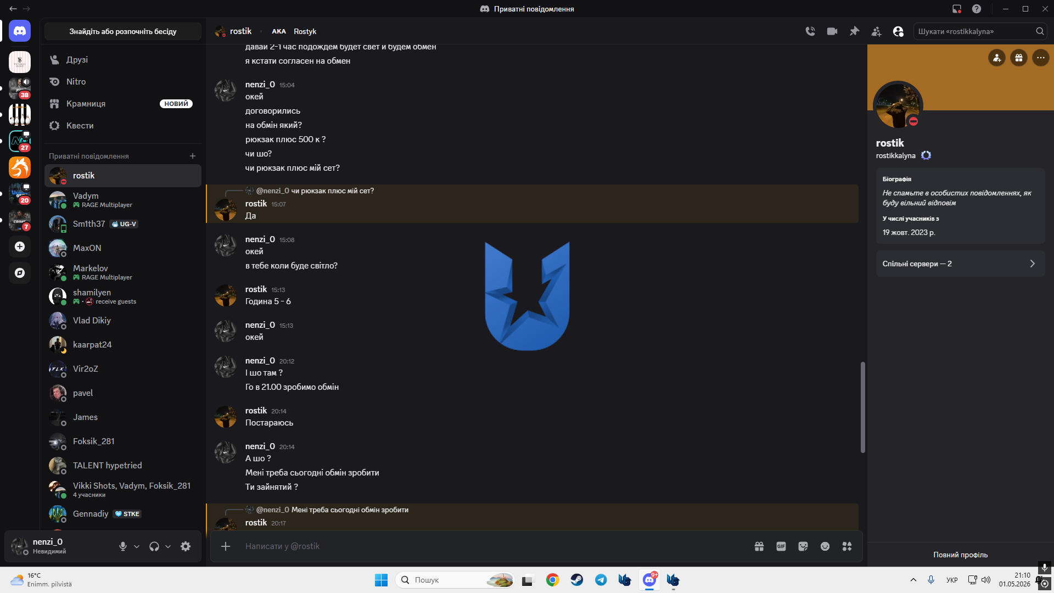Image resolution: width=1054 pixels, height=593 pixels.
Task: Click Знайдіть або розпочніть бесіду search
Action: coord(123,31)
